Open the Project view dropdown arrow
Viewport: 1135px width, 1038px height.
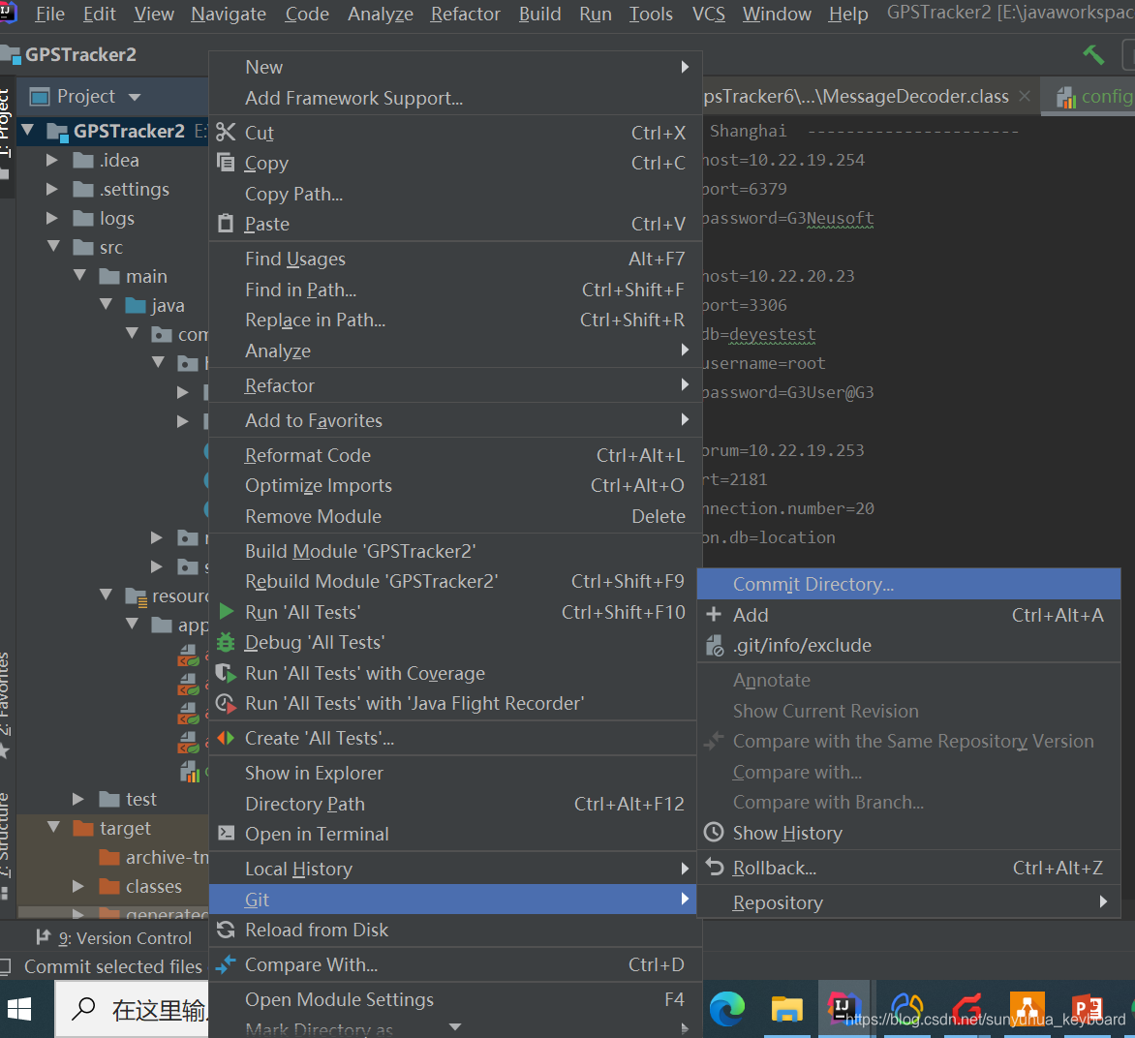pyautogui.click(x=134, y=97)
